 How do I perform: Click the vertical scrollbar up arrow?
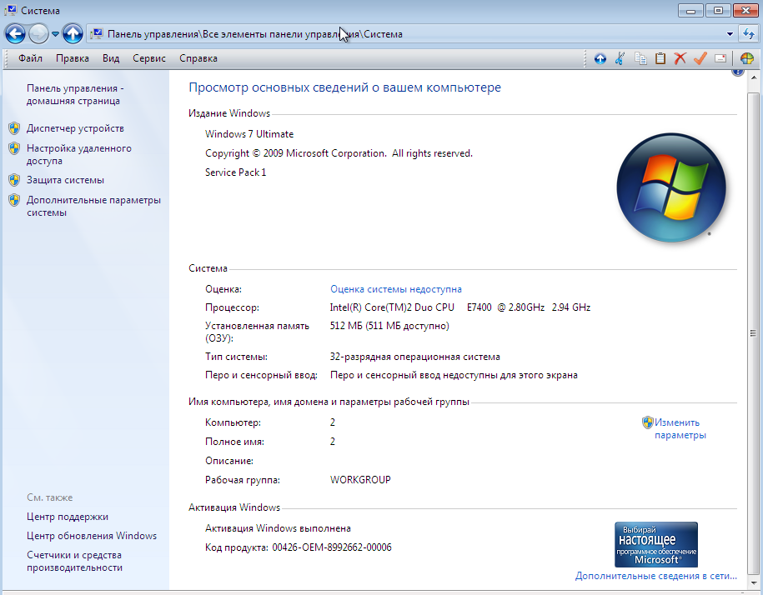tap(754, 77)
